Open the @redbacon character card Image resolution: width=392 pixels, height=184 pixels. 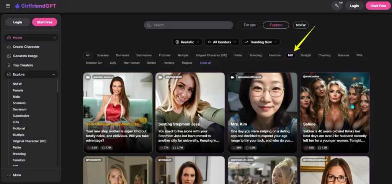pyautogui.click(x=190, y=170)
